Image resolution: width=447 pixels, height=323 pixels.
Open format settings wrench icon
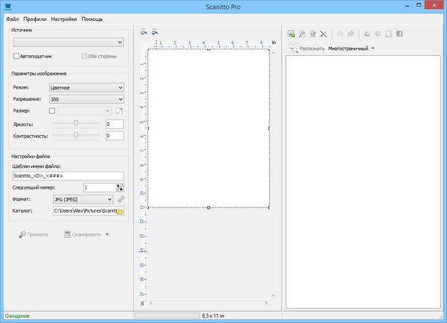click(121, 199)
